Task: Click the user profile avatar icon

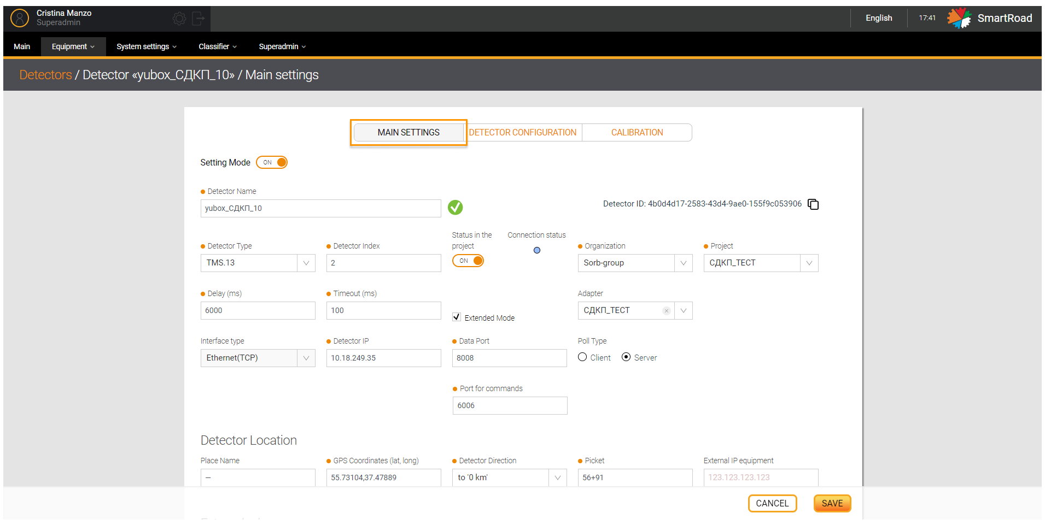Action: [20, 18]
